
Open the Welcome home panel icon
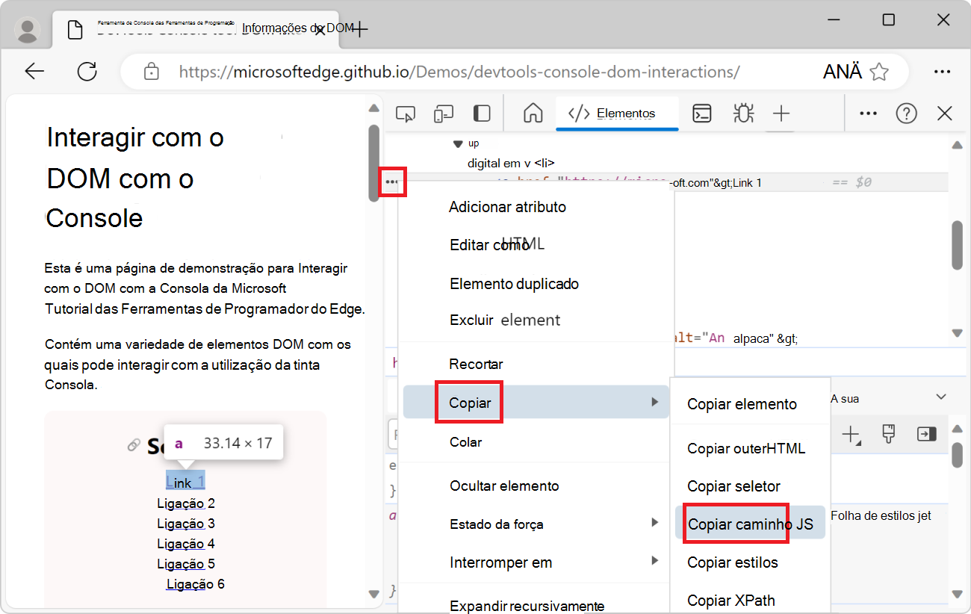533,113
